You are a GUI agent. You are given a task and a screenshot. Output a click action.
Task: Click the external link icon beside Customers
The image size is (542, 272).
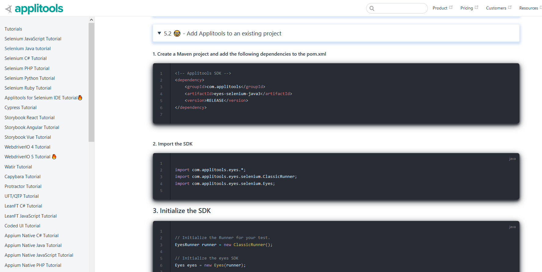coord(510,7)
